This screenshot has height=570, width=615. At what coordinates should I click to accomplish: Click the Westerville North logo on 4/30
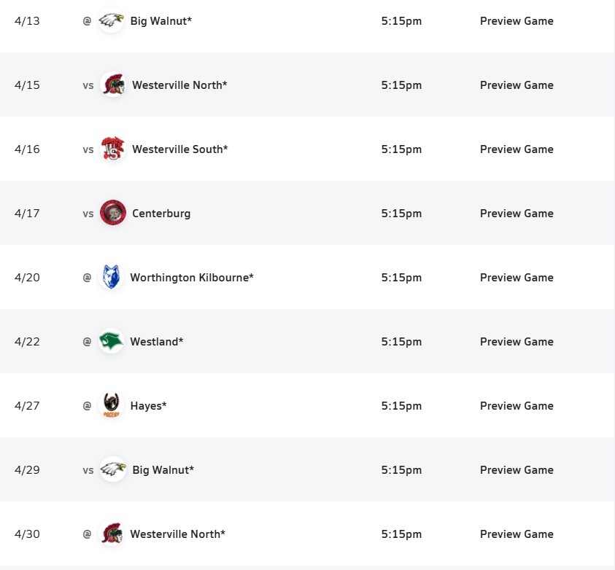click(112, 534)
